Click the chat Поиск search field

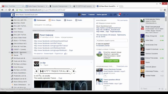tap(149, 89)
